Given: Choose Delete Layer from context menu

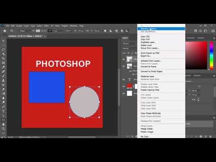Looking at the screenshot, I should tap(161, 45).
